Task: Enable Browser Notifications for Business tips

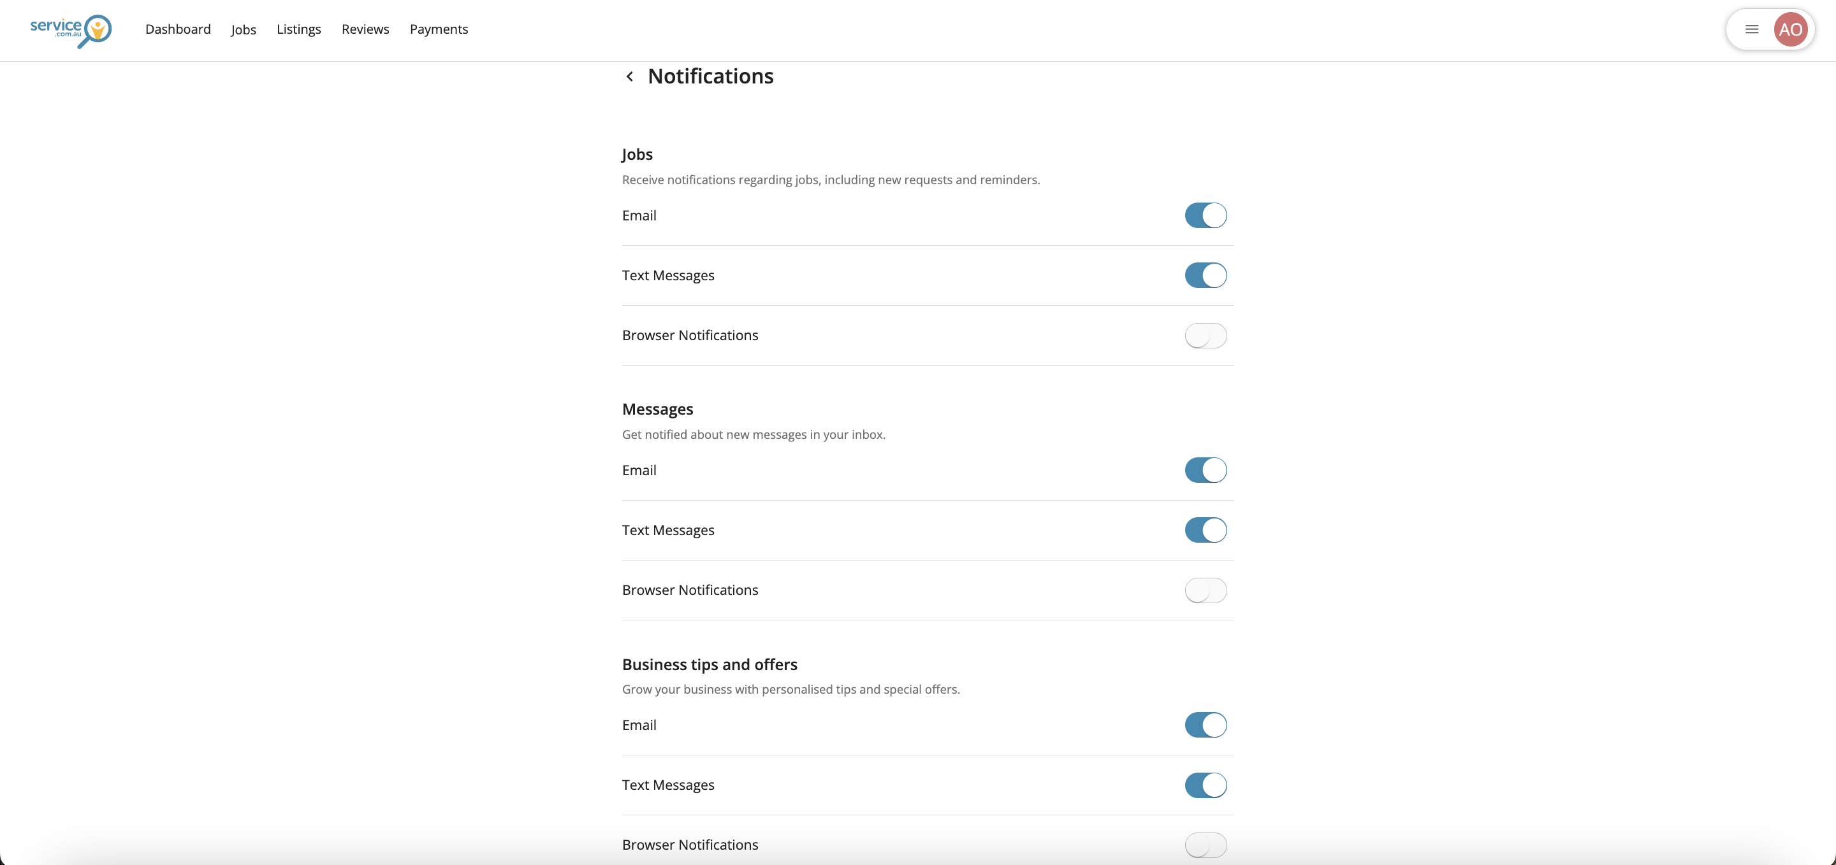Action: click(1206, 845)
